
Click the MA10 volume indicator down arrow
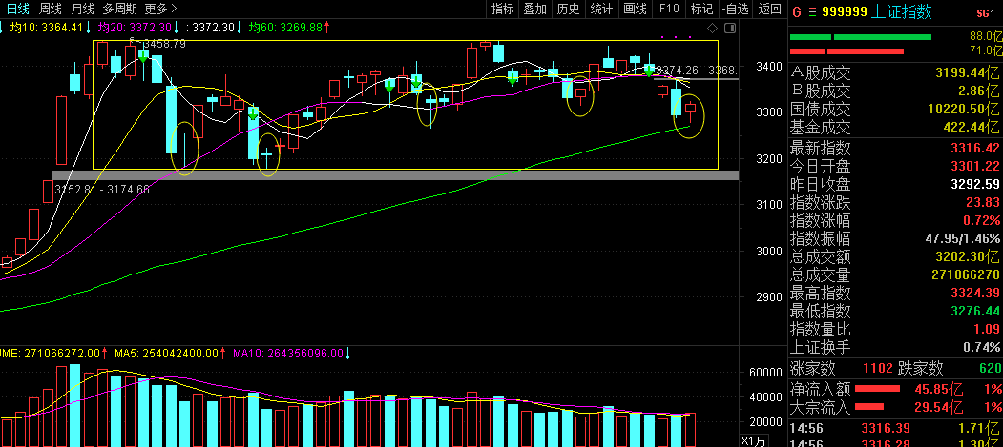pyautogui.click(x=347, y=353)
